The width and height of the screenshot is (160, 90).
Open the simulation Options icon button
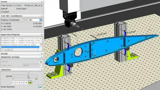click(x=40, y=61)
